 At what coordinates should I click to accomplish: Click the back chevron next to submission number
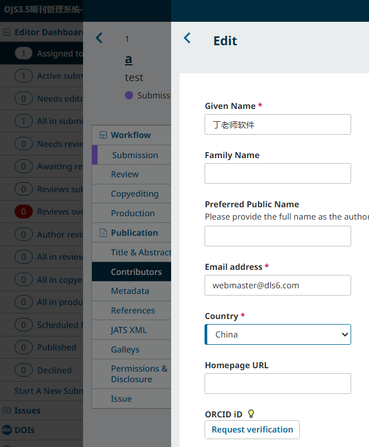pyautogui.click(x=99, y=38)
